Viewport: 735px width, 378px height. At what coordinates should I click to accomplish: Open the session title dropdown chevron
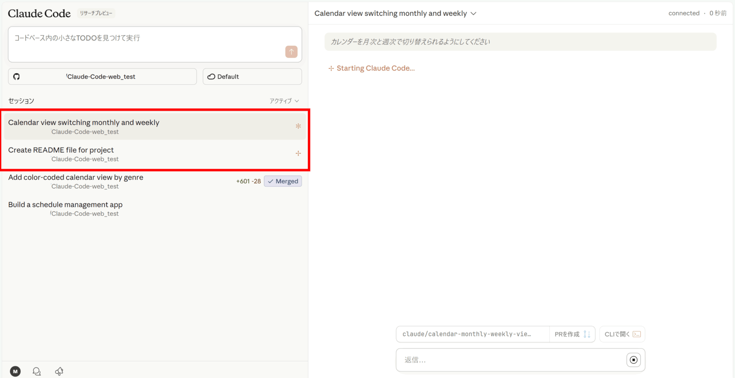point(473,14)
